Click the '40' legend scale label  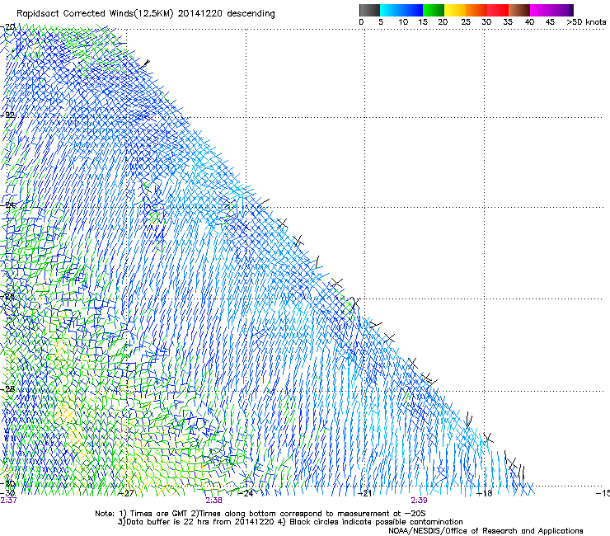(x=529, y=22)
